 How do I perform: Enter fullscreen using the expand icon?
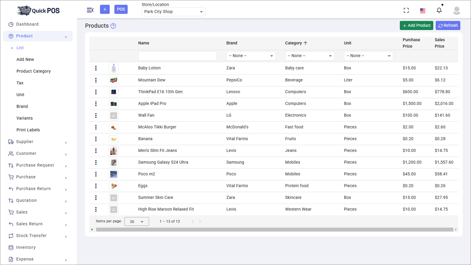pos(406,10)
